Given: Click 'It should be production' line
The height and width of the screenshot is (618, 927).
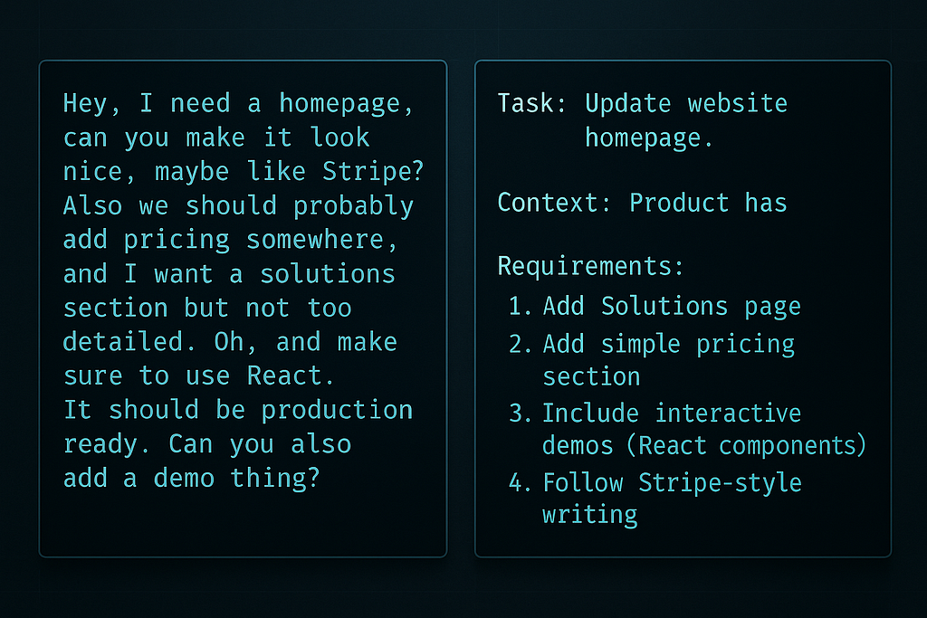Looking at the screenshot, I should [x=238, y=410].
